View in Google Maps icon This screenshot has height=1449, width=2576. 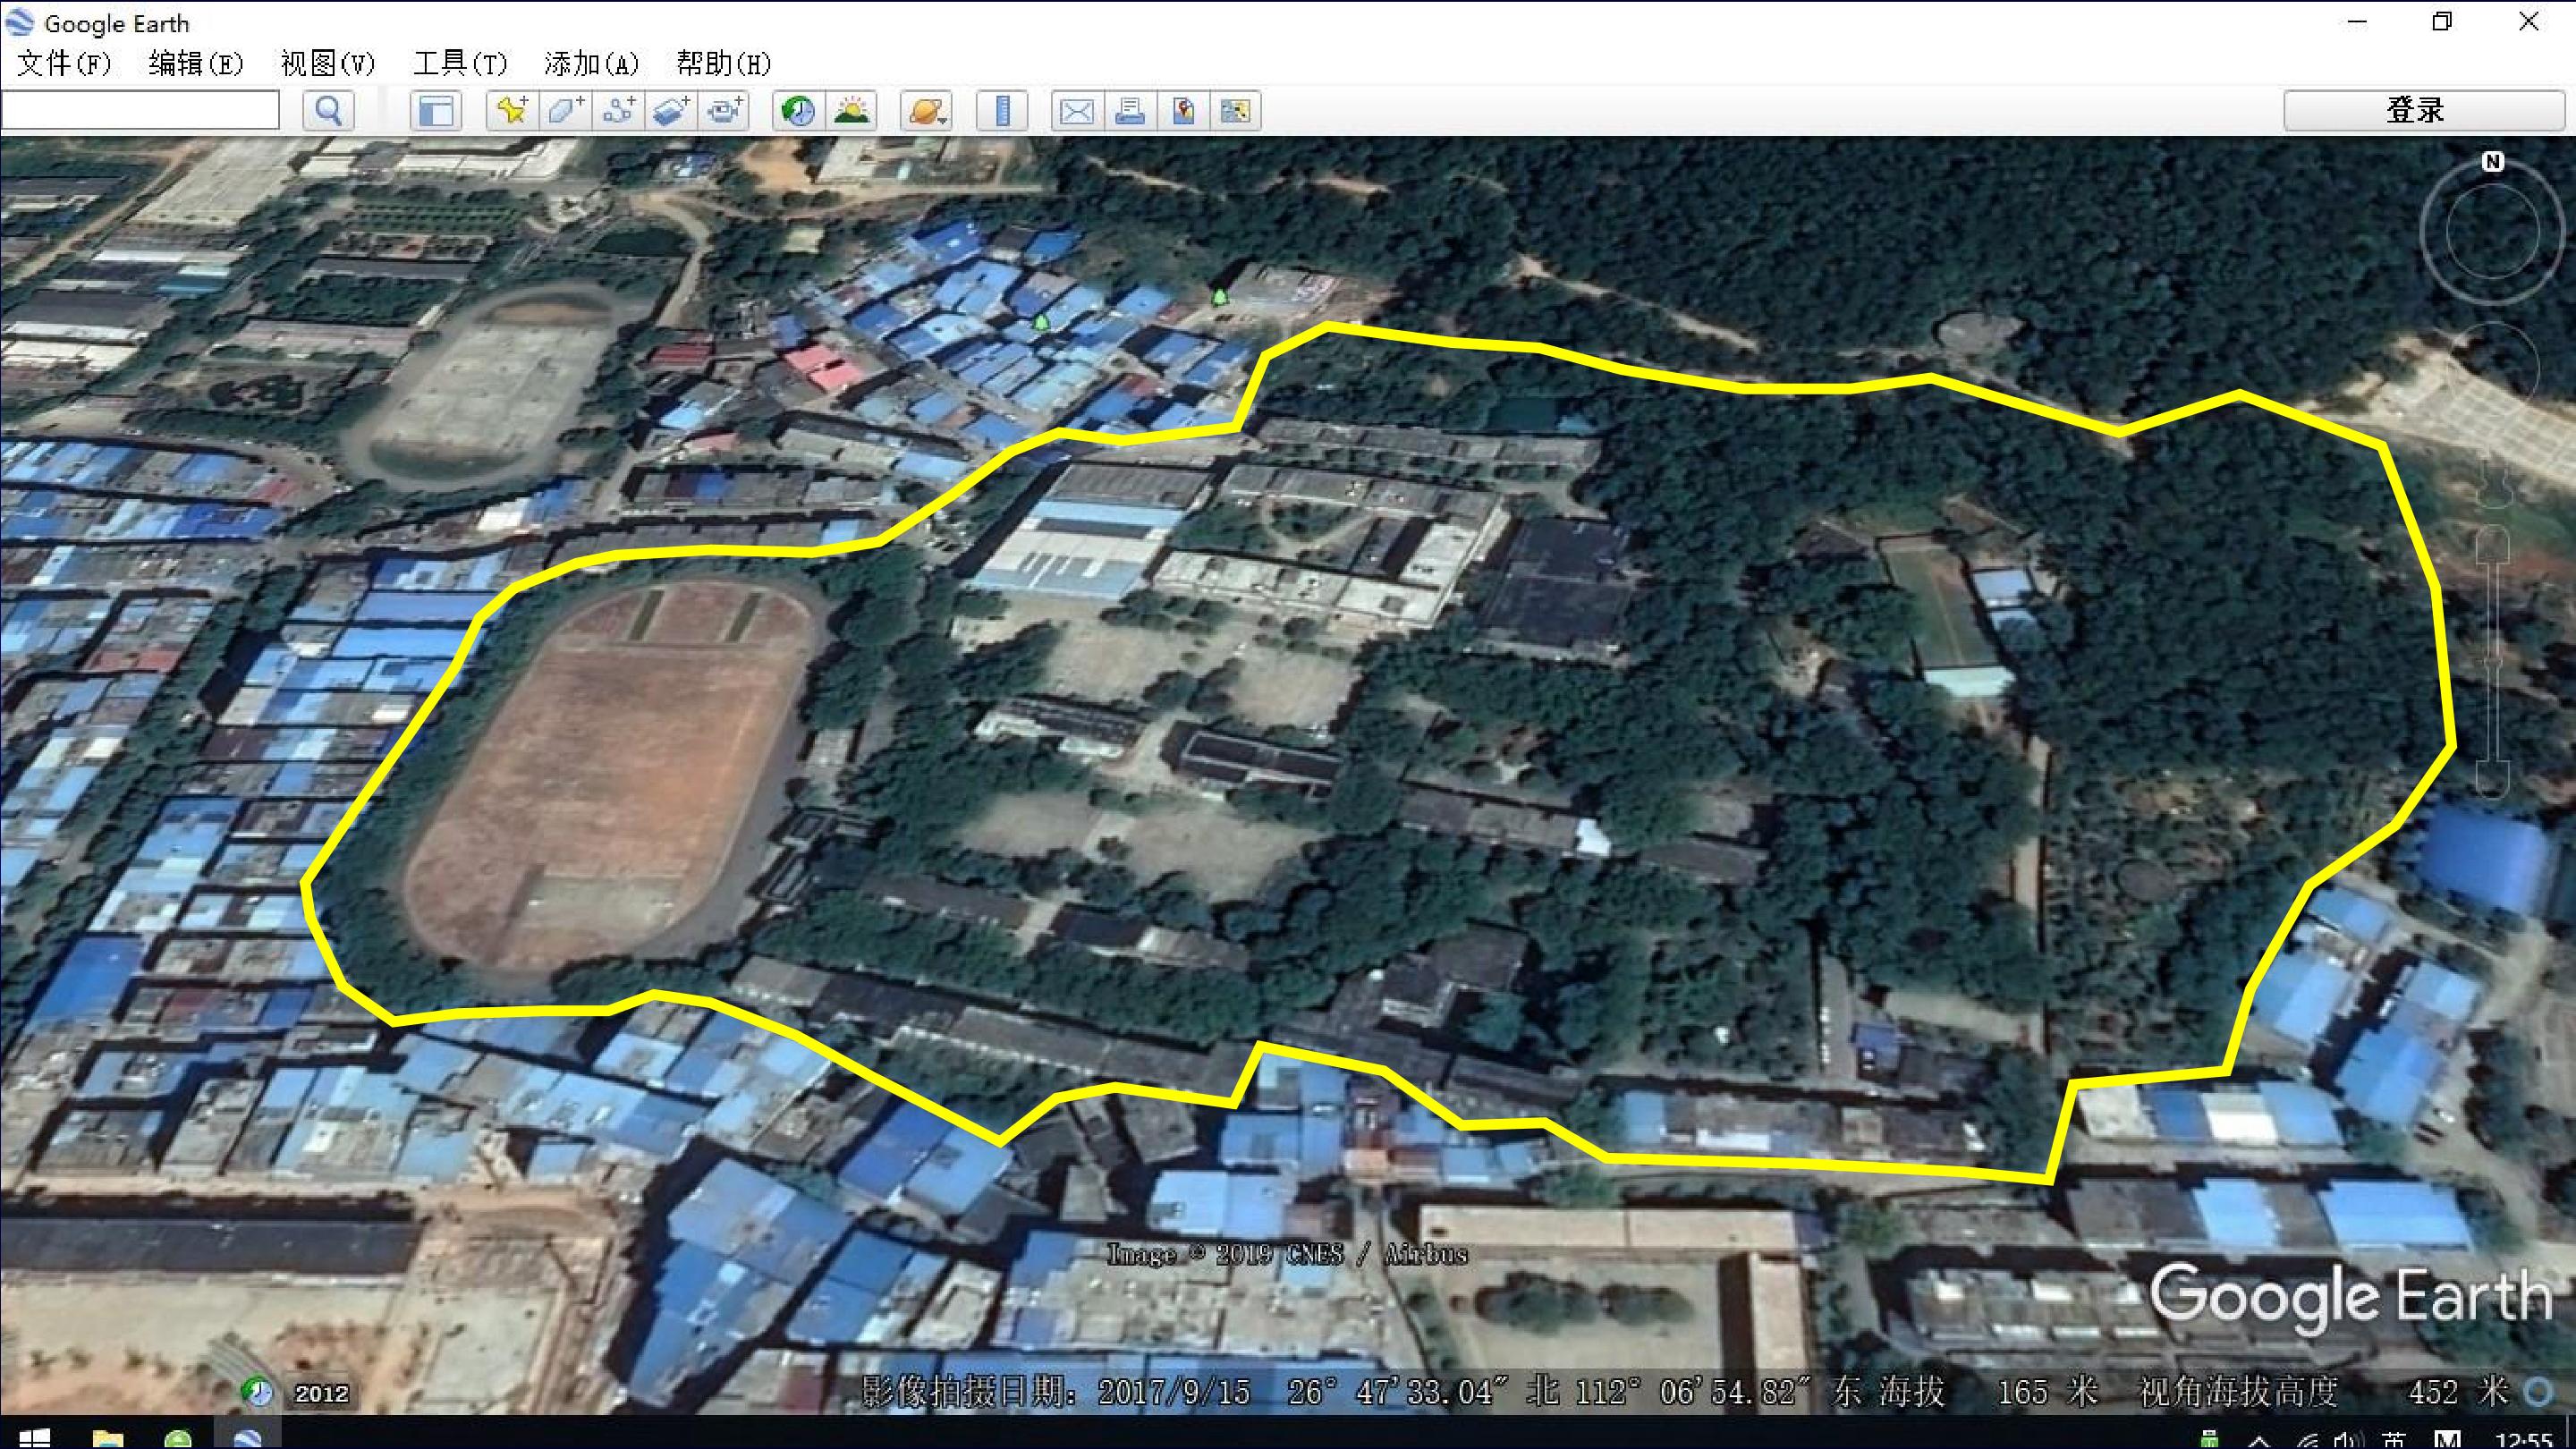(1236, 110)
